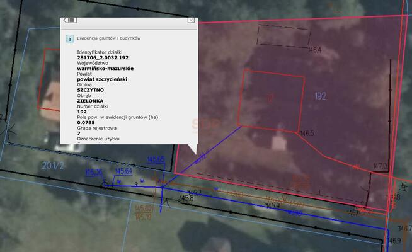Click the Oznaczenie użytku label
Screen dimensions: 412x252
(x=98, y=138)
